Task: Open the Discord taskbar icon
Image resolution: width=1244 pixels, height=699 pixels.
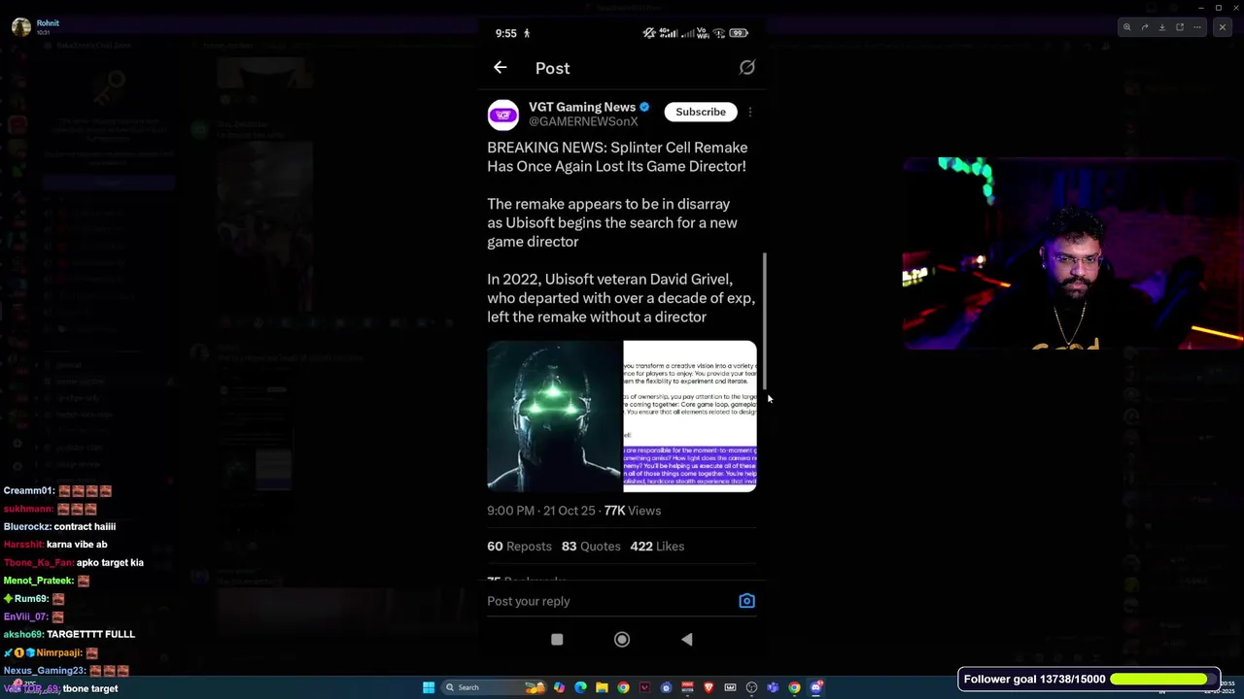Action: tap(815, 687)
